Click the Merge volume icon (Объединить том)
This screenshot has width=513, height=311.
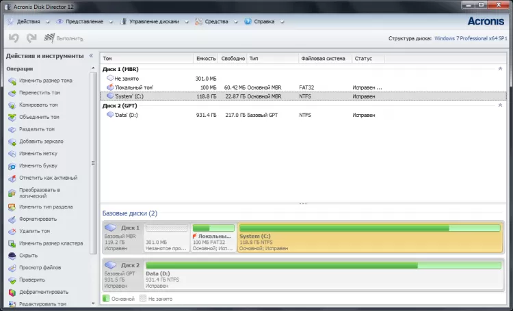pyautogui.click(x=12, y=117)
